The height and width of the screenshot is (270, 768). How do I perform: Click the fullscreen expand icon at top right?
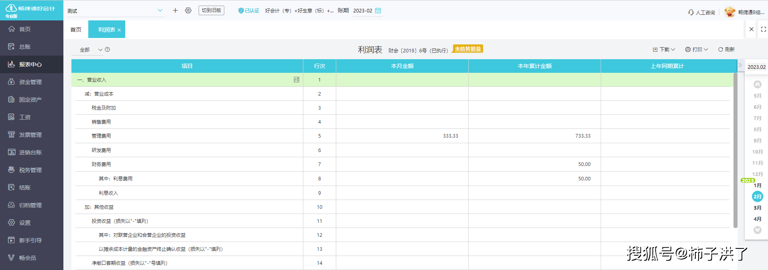763,29
